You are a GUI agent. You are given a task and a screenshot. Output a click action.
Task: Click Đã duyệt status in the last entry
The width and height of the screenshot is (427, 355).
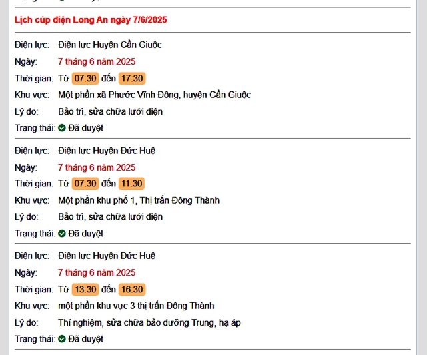pyautogui.click(x=86, y=339)
